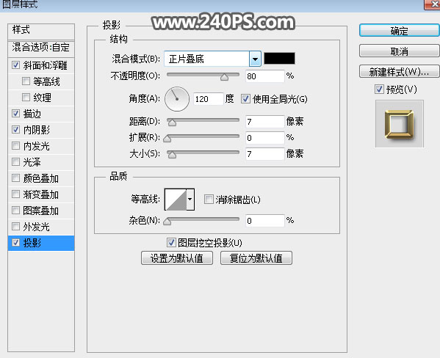Enable 消除锯齿 anti-alias checkbox

click(209, 200)
